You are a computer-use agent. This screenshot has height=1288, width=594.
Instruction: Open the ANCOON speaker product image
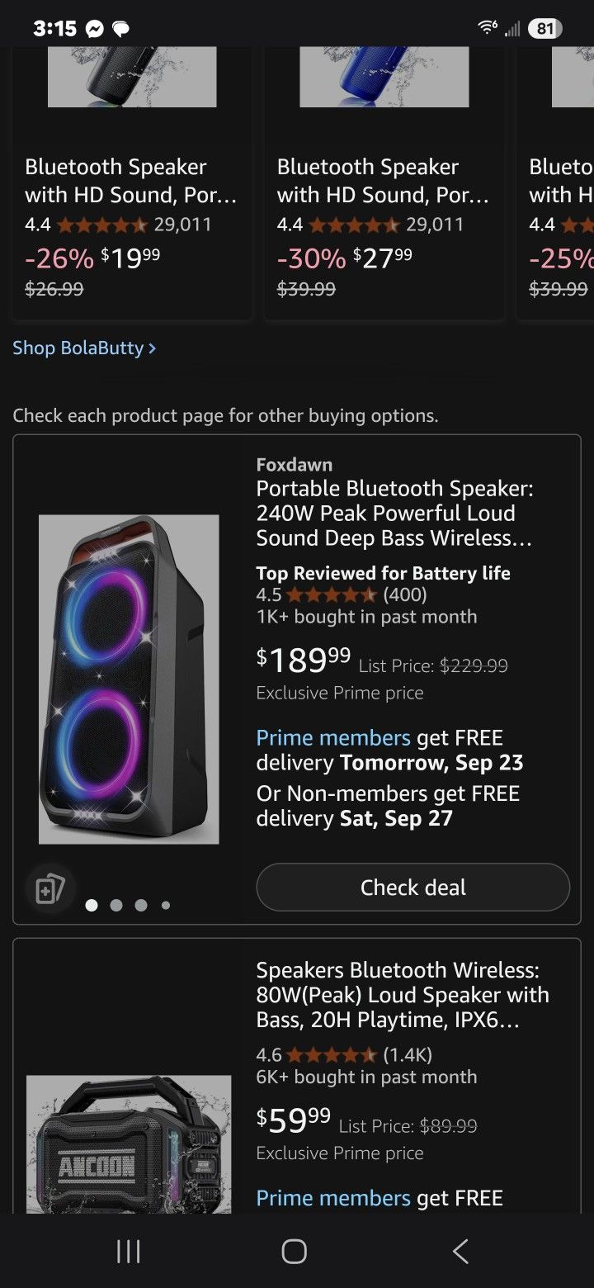tap(129, 1144)
